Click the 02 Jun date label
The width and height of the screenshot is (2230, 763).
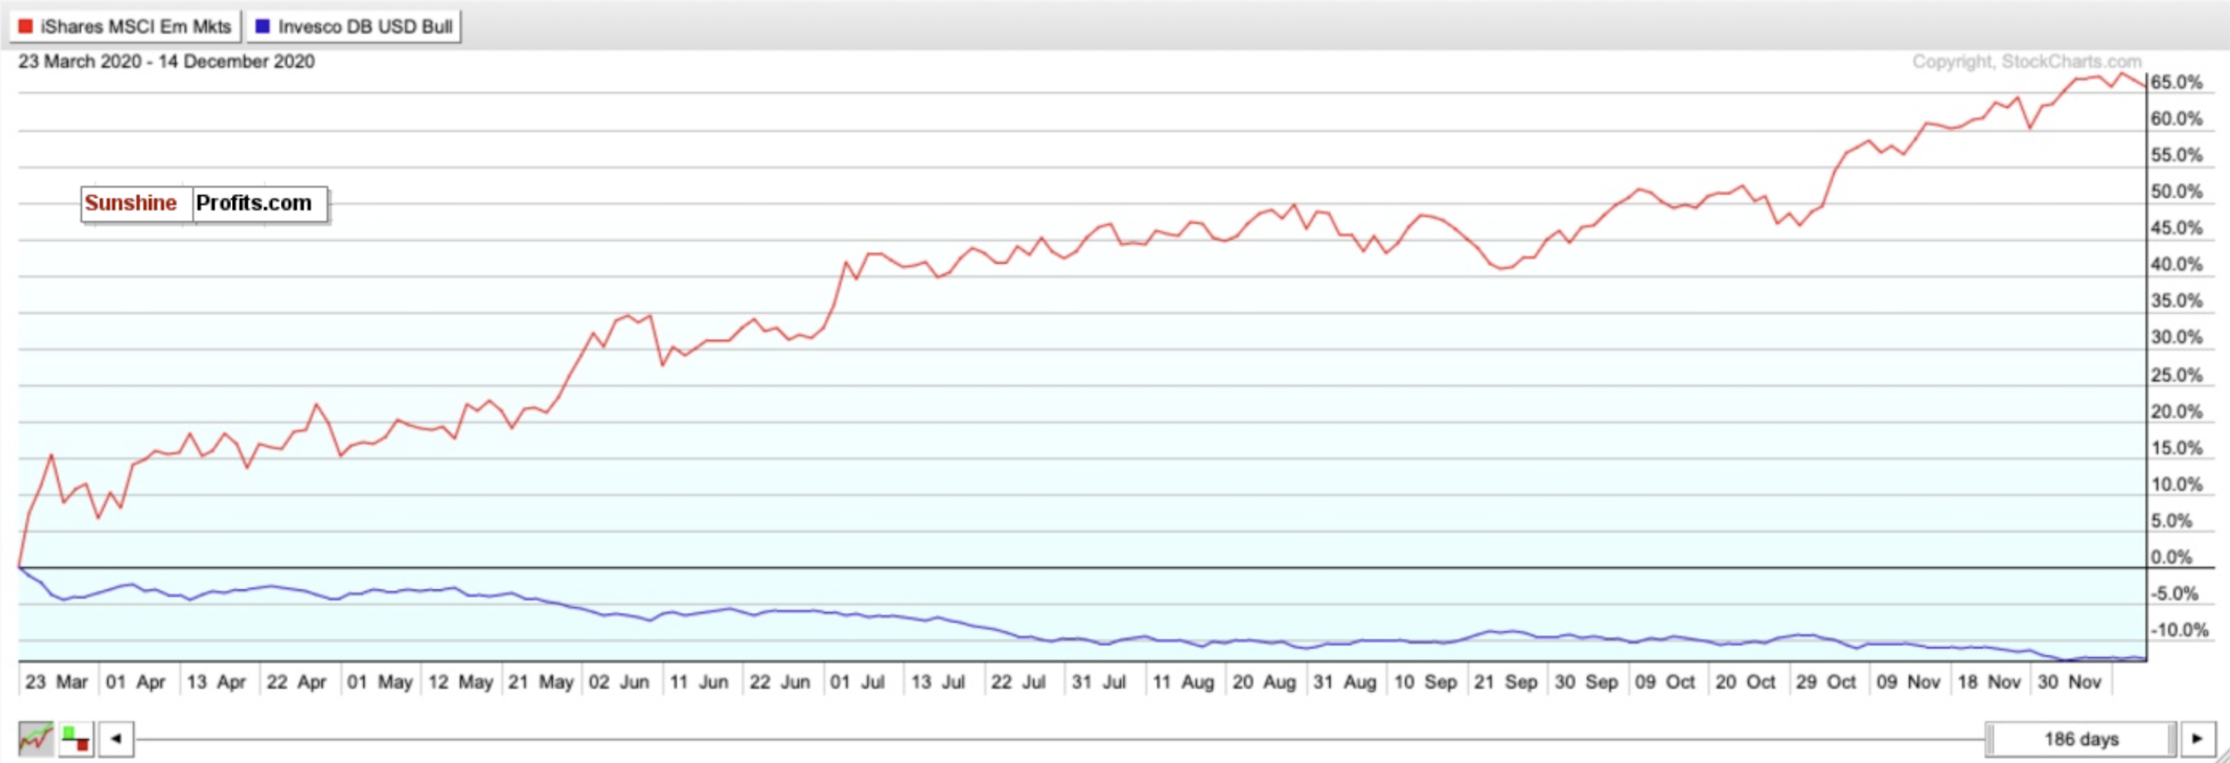coord(619,682)
